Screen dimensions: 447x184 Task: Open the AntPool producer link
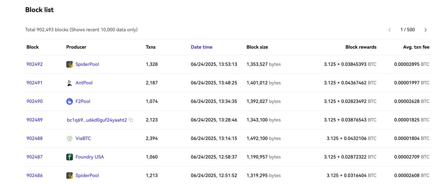pos(84,83)
